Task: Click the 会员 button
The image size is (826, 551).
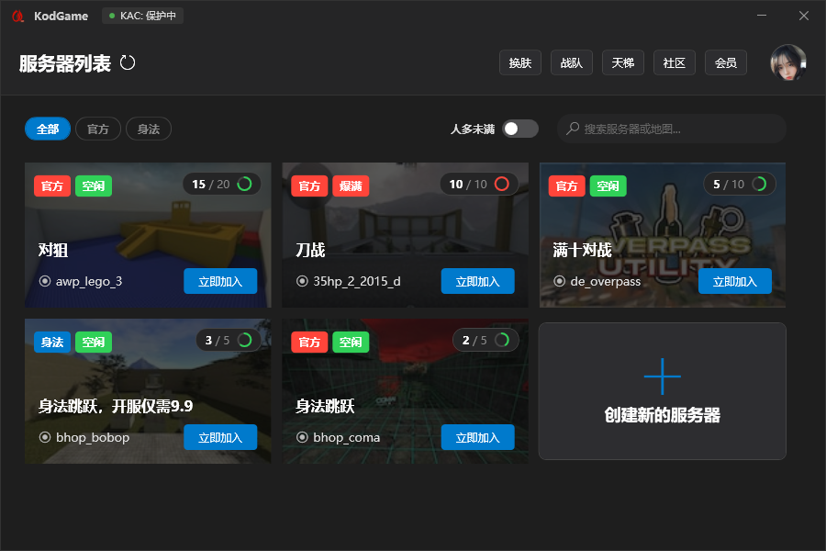Action: click(726, 62)
